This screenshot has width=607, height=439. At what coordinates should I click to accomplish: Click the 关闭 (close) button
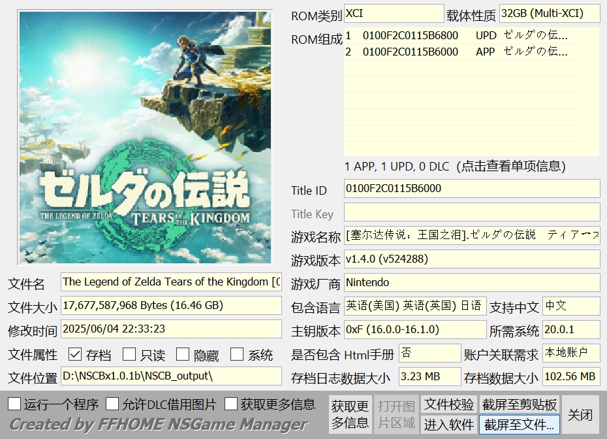tap(579, 414)
